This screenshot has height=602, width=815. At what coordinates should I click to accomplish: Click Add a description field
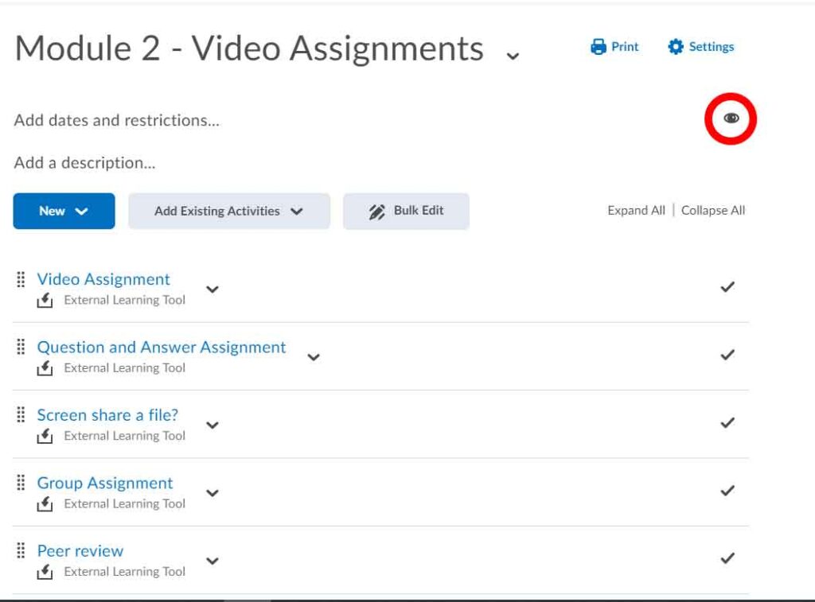tap(84, 163)
